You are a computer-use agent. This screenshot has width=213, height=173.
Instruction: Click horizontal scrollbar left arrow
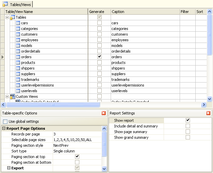3,105
